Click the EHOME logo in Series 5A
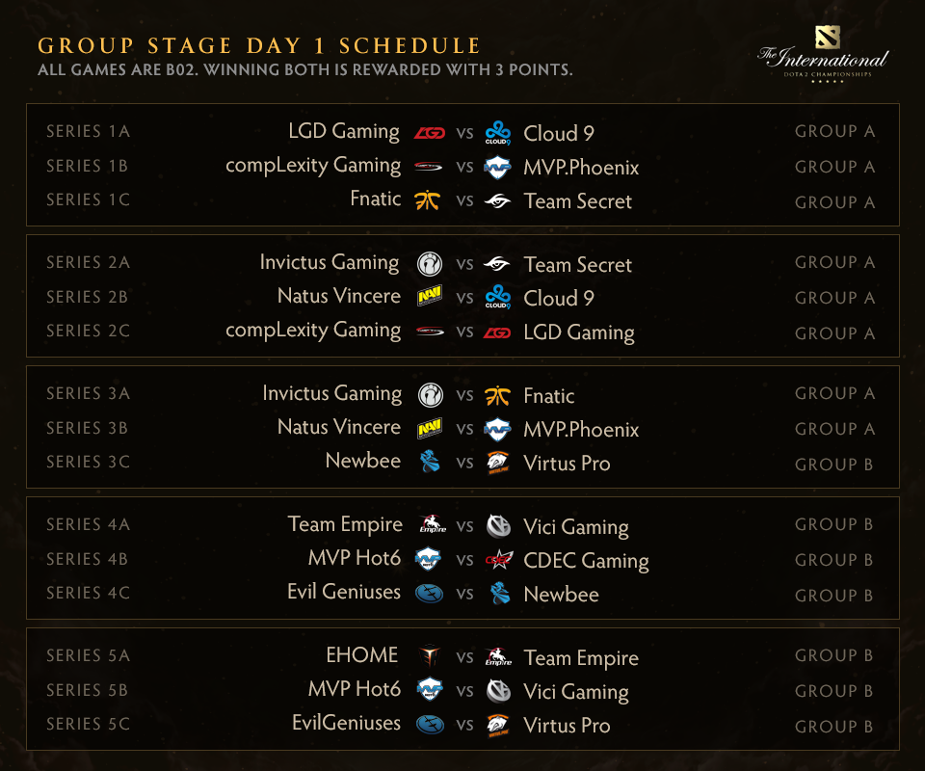Viewport: 925px width, 771px height. pos(429,657)
